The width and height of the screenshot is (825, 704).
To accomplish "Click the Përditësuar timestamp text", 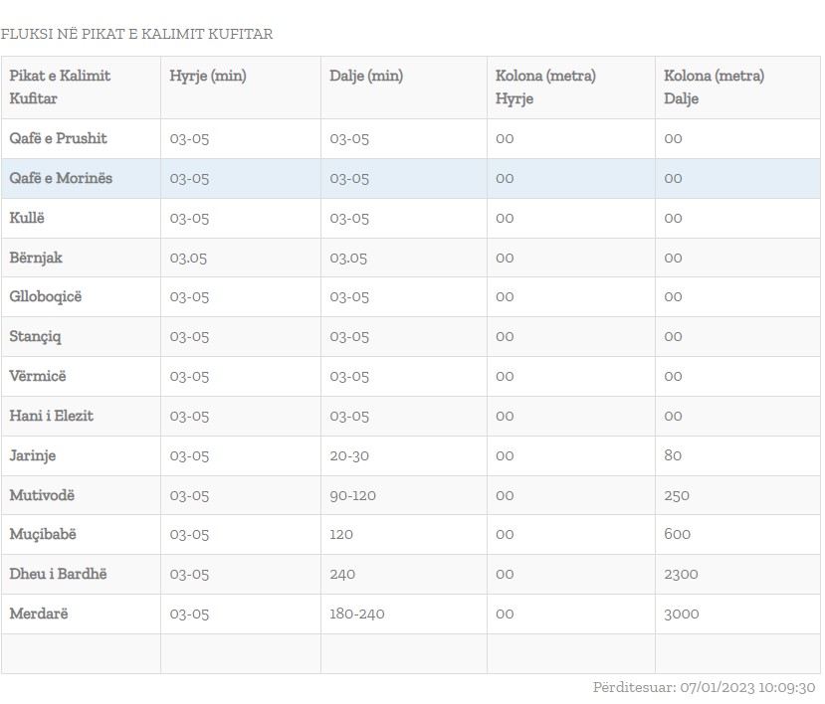I will click(704, 687).
